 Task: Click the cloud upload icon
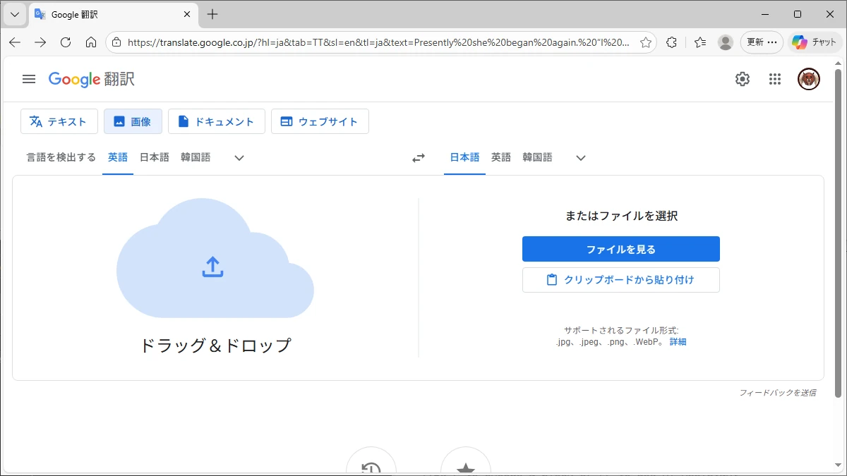pyautogui.click(x=212, y=267)
